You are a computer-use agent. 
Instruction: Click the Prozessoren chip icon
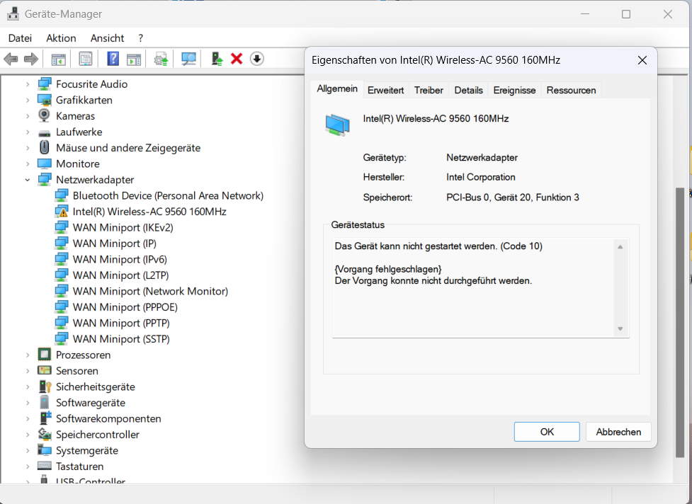45,355
